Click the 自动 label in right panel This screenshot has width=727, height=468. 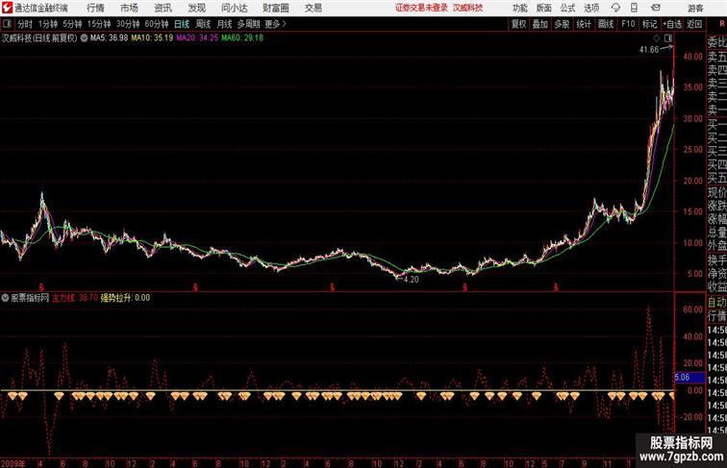pyautogui.click(x=716, y=302)
